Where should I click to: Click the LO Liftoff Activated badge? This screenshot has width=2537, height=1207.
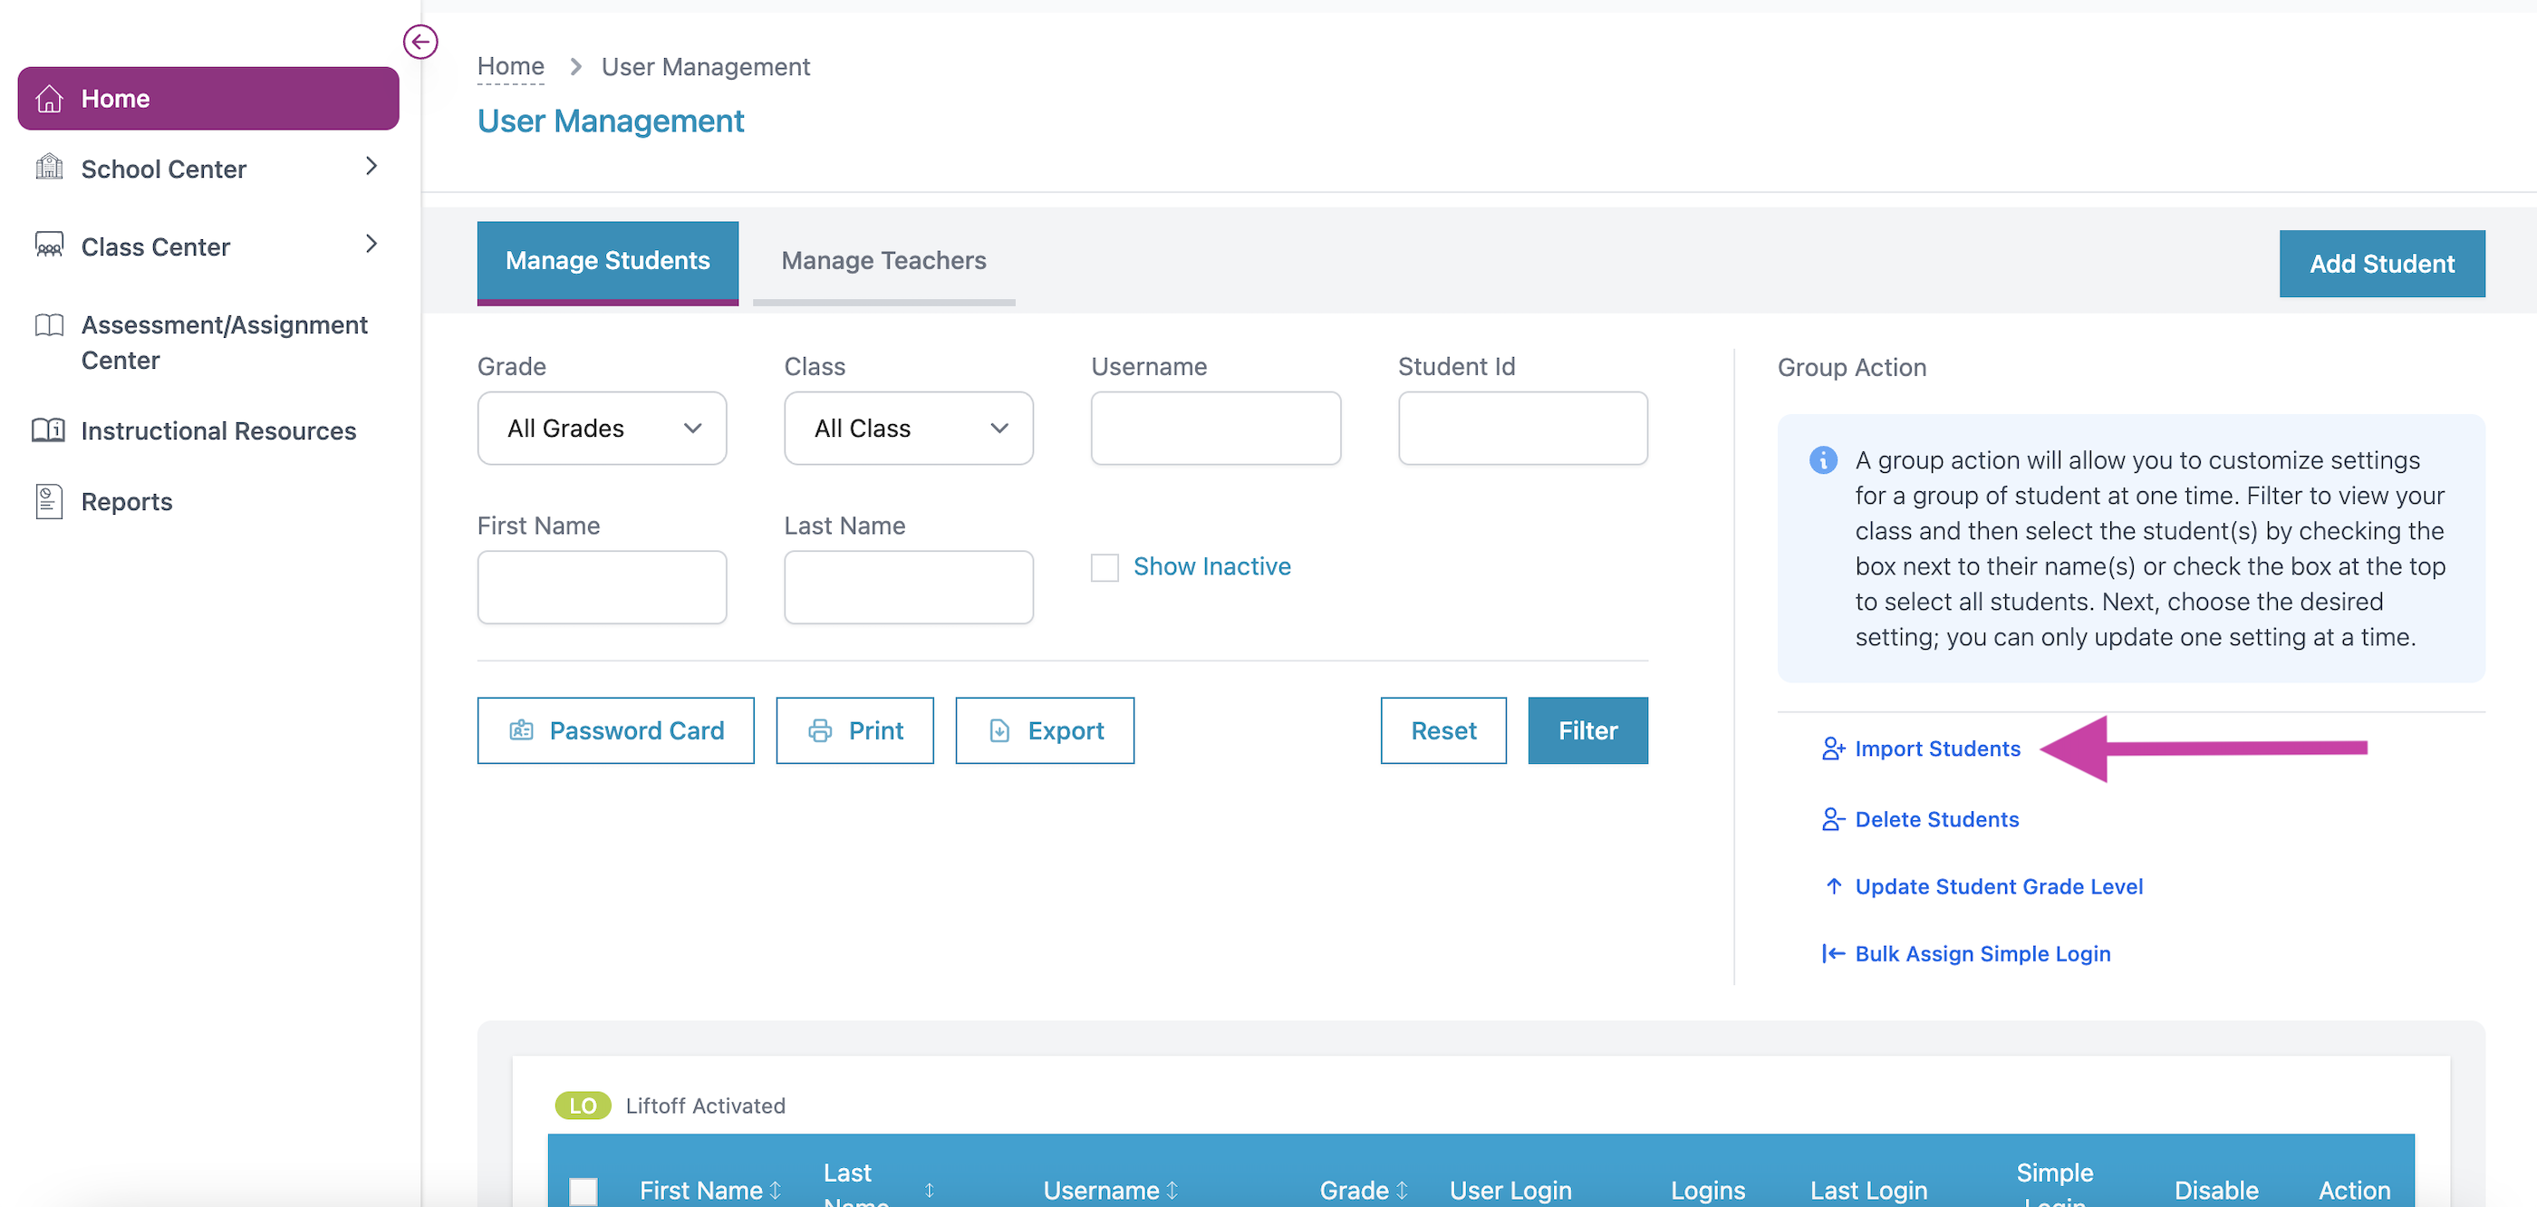point(583,1106)
